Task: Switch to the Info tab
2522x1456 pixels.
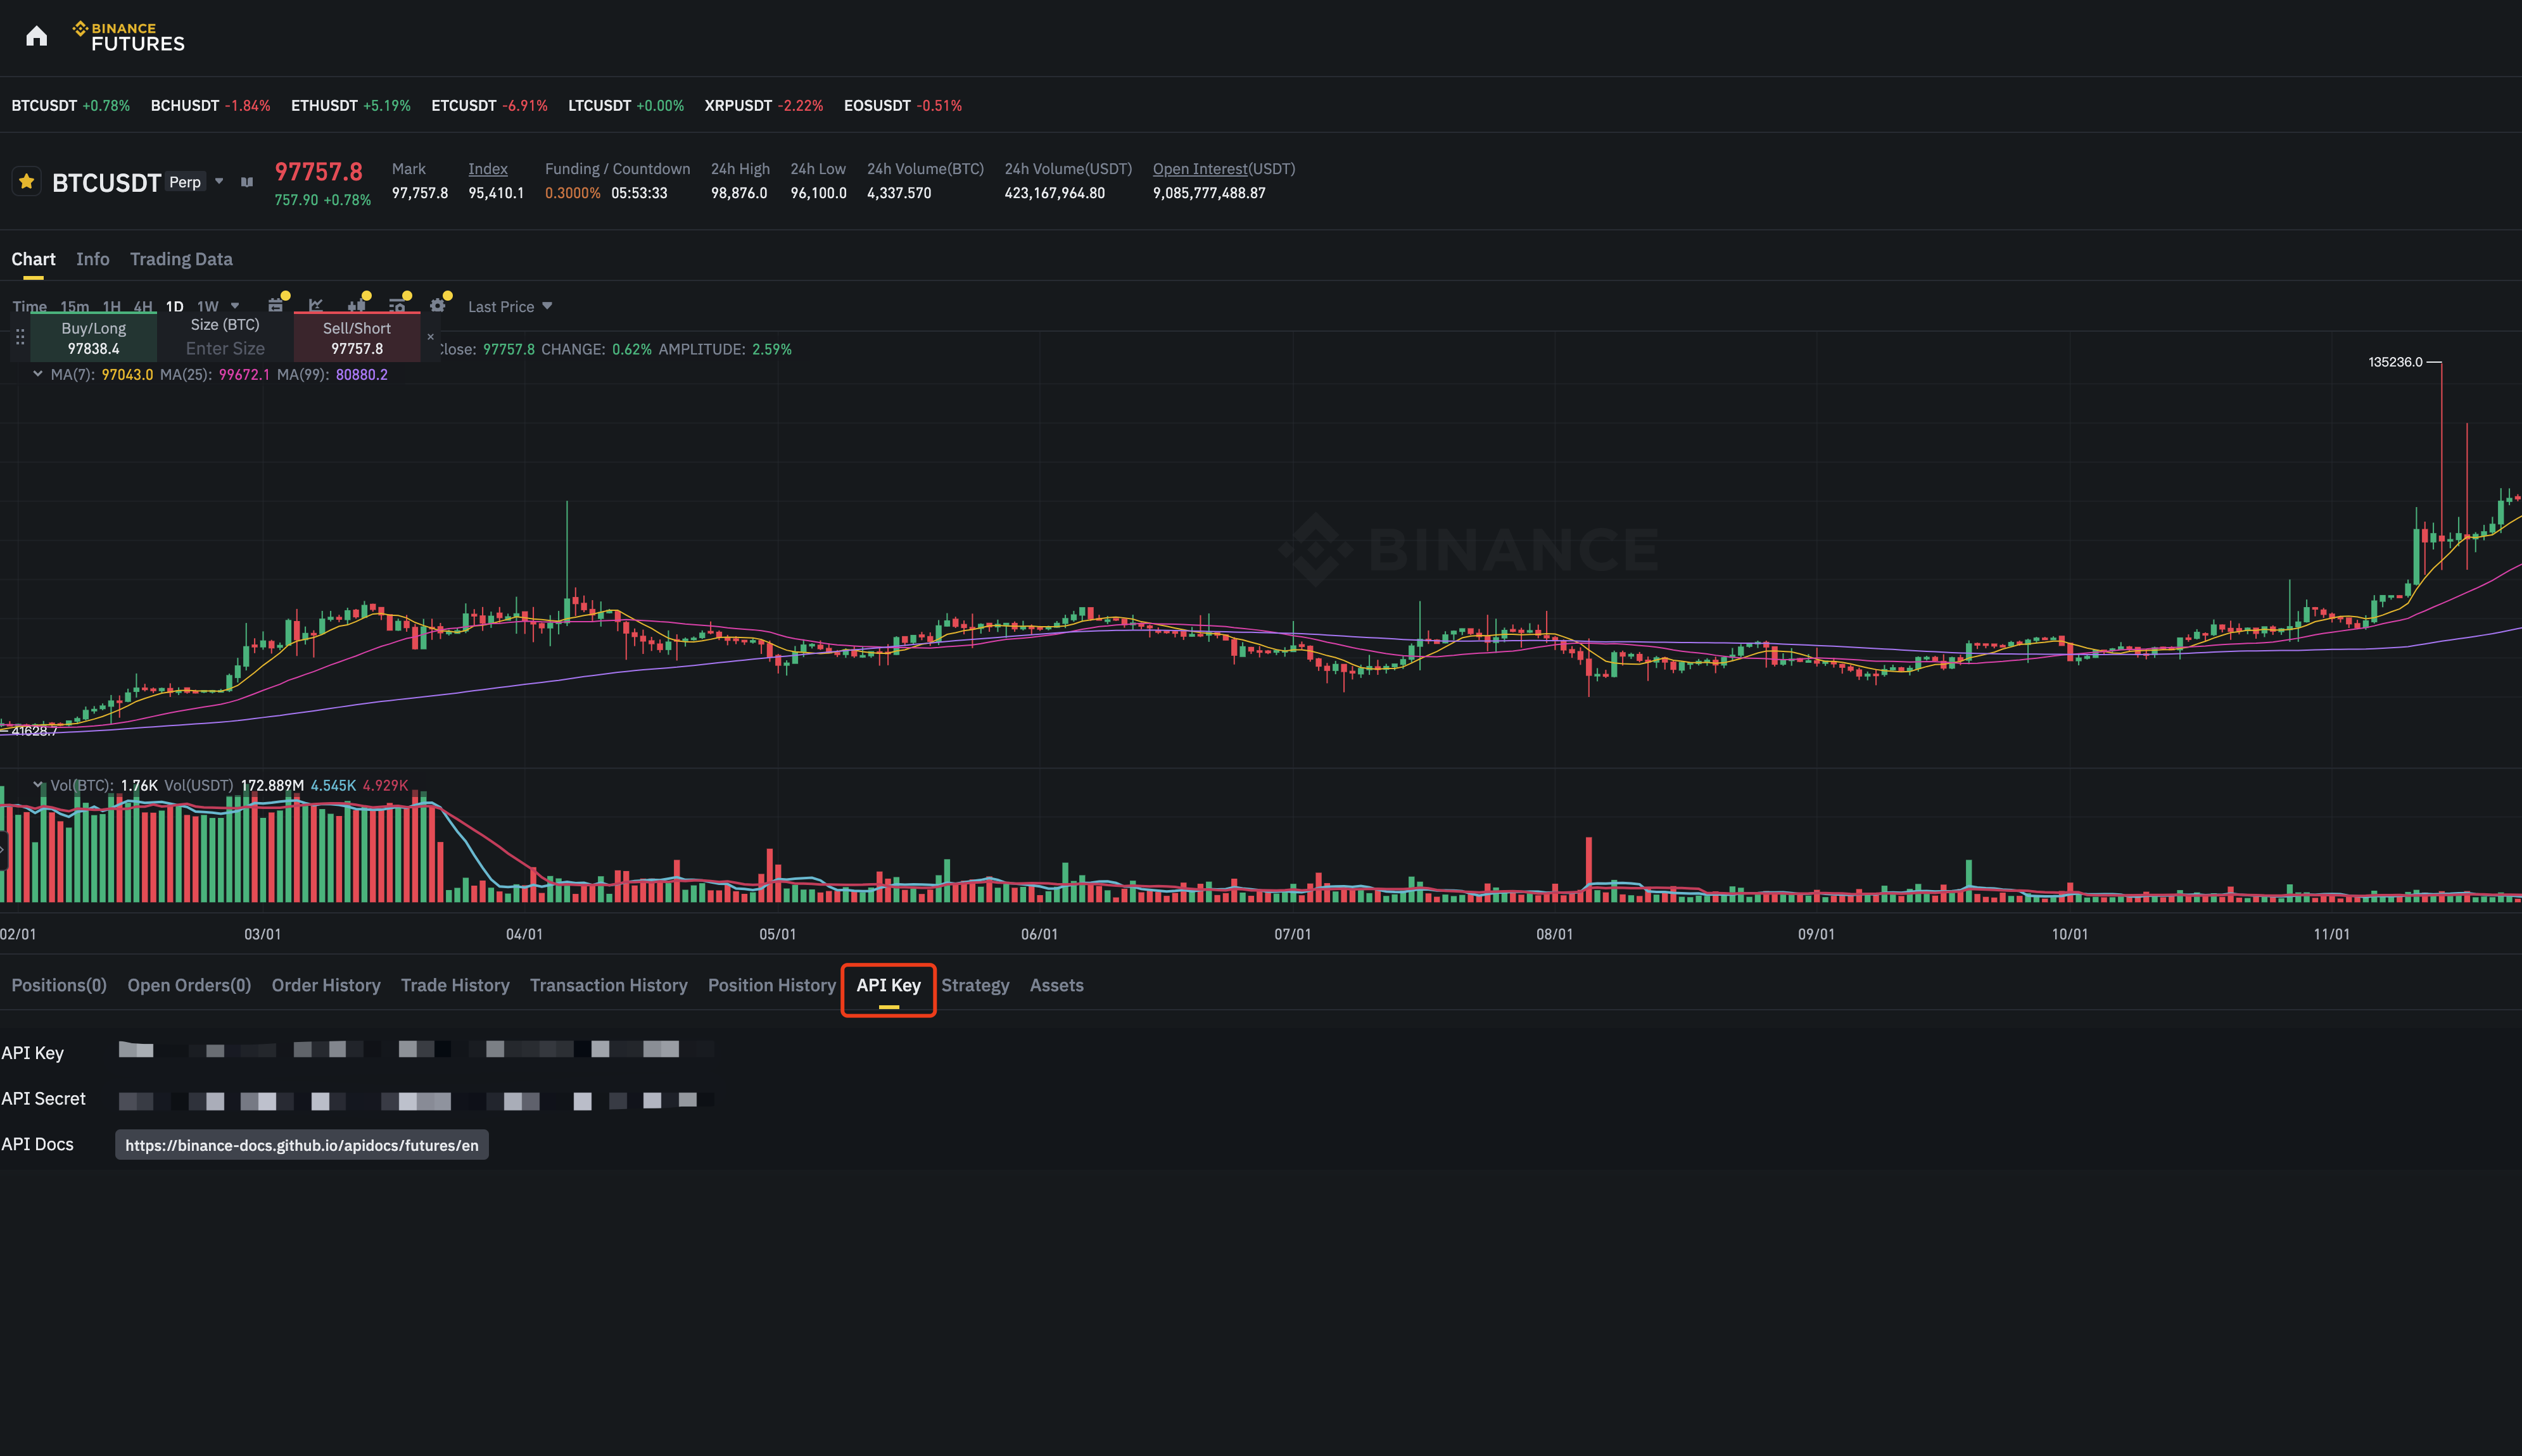Action: point(93,259)
